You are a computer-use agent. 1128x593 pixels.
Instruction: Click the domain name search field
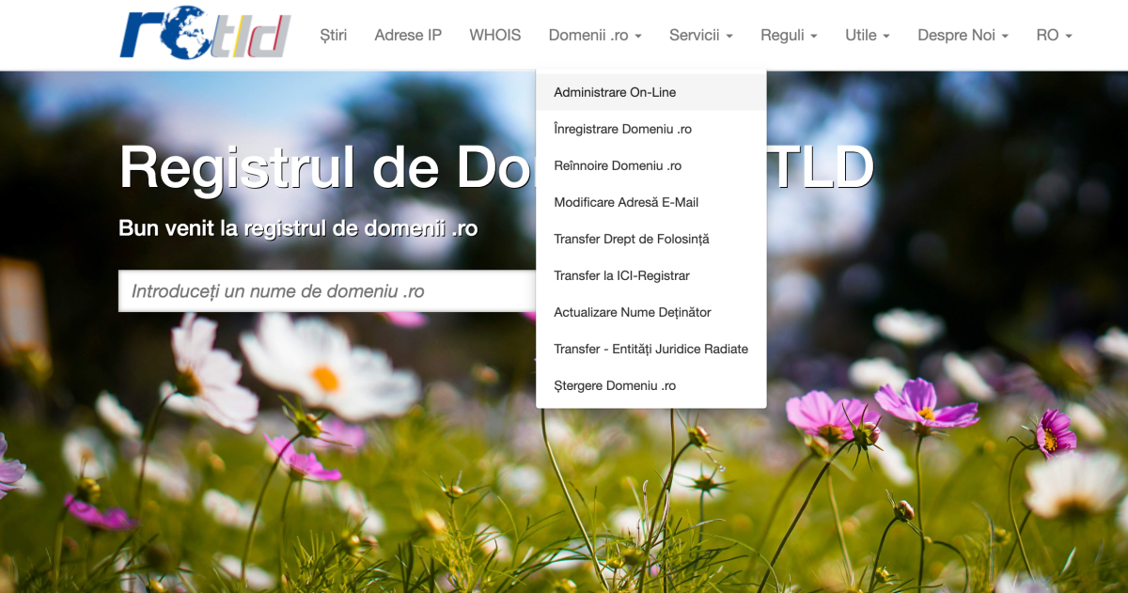click(329, 290)
